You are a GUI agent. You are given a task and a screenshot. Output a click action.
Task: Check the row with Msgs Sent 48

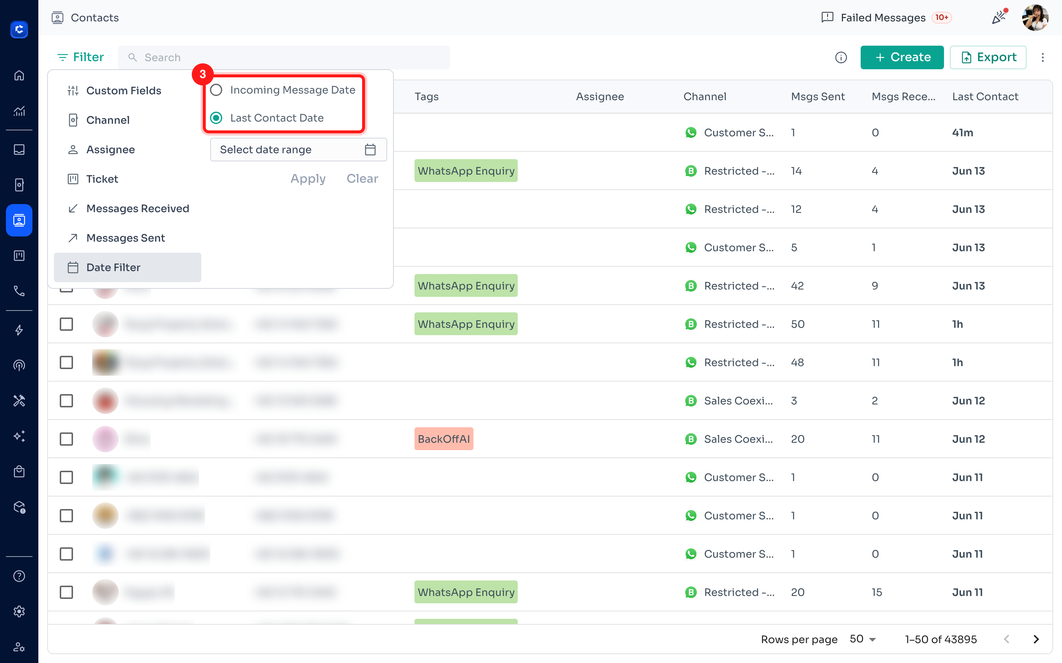click(x=66, y=363)
